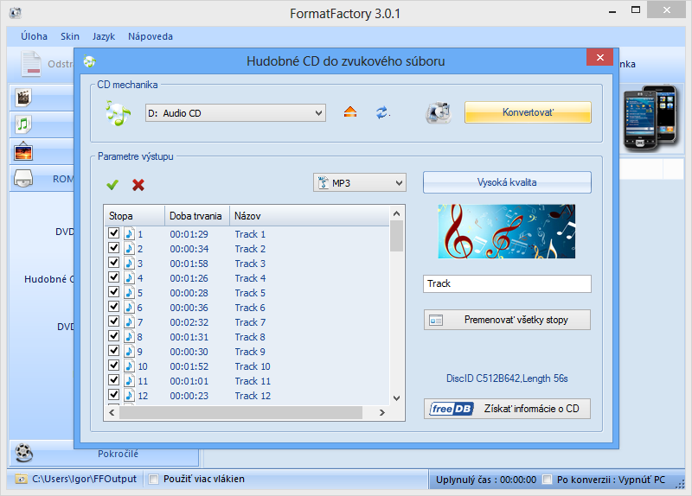The width and height of the screenshot is (692, 496).
Task: Click music note icon of track 9
Action: 129,351
